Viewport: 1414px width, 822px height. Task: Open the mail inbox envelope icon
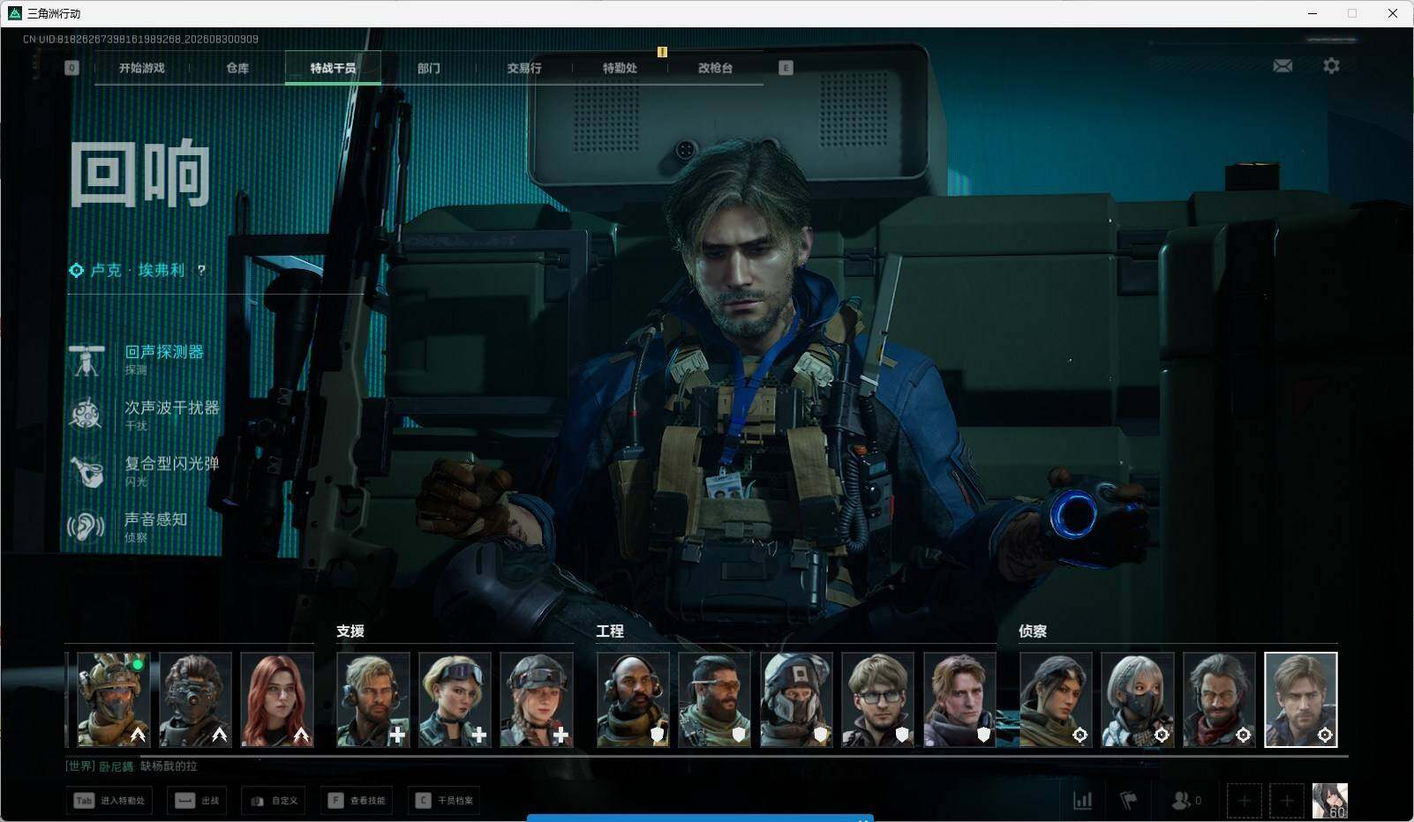pos(1282,66)
